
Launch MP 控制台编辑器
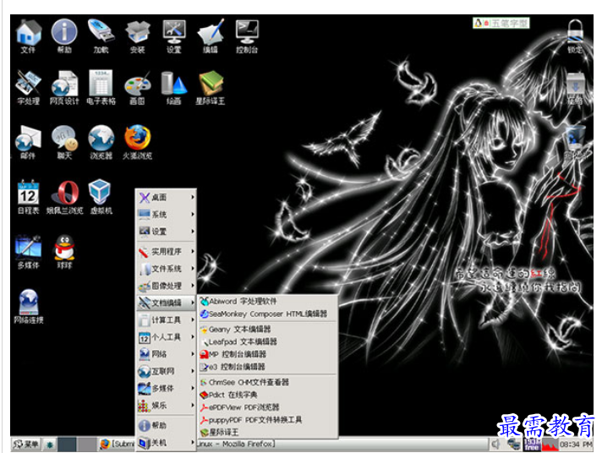pos(267,354)
